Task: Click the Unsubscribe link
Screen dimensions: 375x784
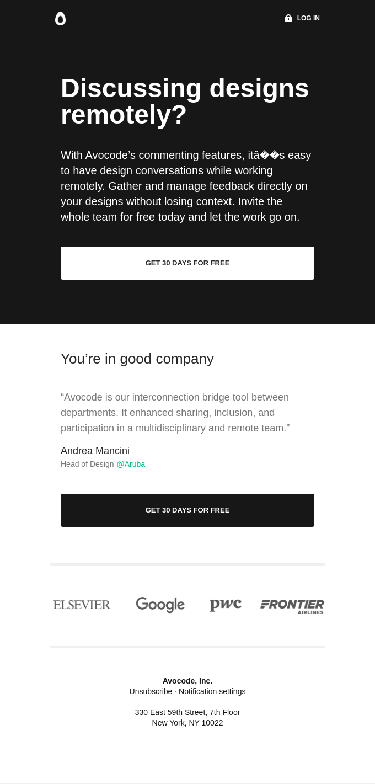Action: [x=151, y=691]
